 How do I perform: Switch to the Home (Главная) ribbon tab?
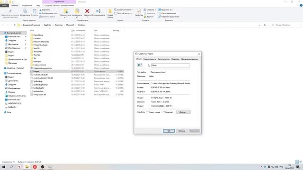14,5
